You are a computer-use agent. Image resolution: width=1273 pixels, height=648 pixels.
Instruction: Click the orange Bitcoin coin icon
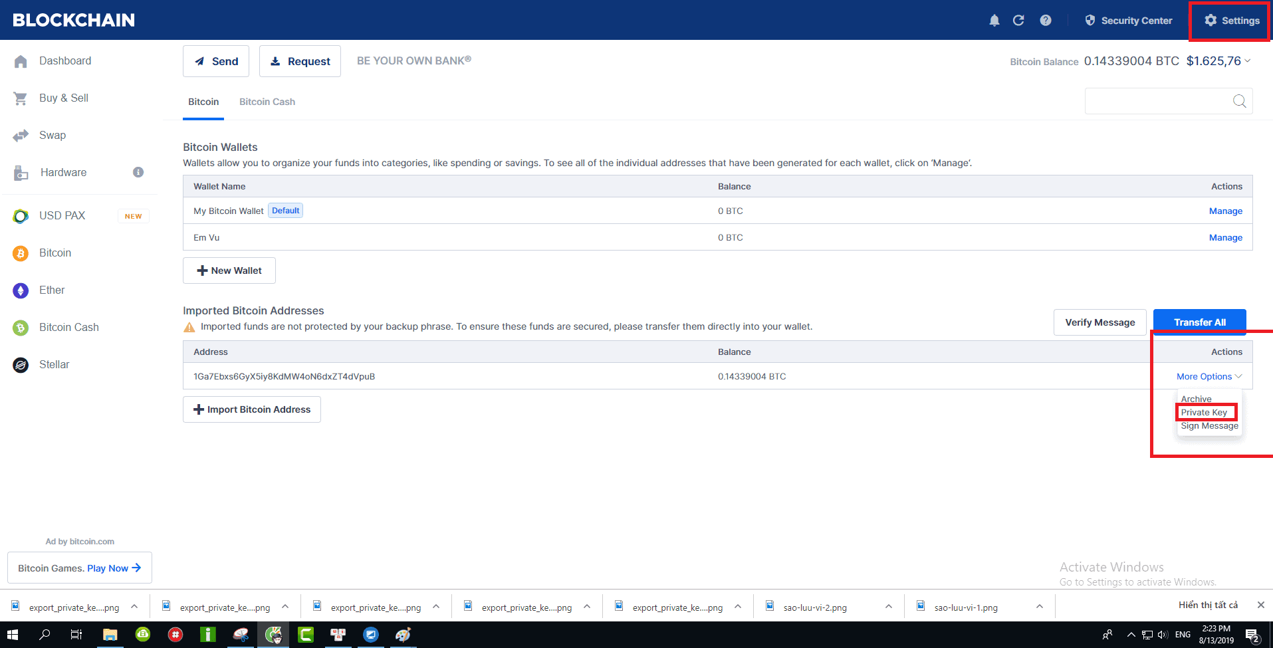[x=21, y=253]
